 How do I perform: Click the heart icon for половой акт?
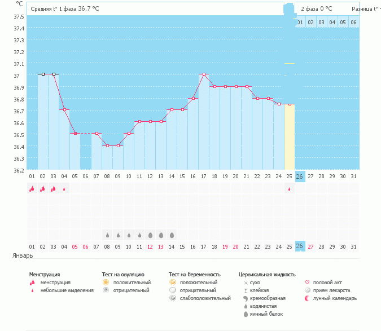point(307,282)
